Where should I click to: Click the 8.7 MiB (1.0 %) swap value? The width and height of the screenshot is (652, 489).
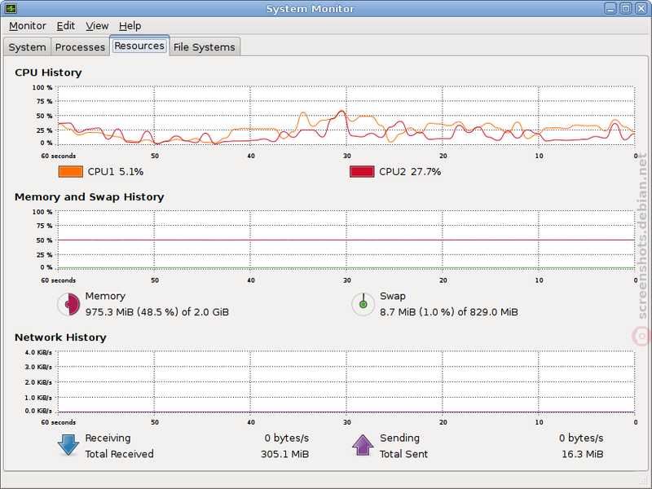(449, 312)
